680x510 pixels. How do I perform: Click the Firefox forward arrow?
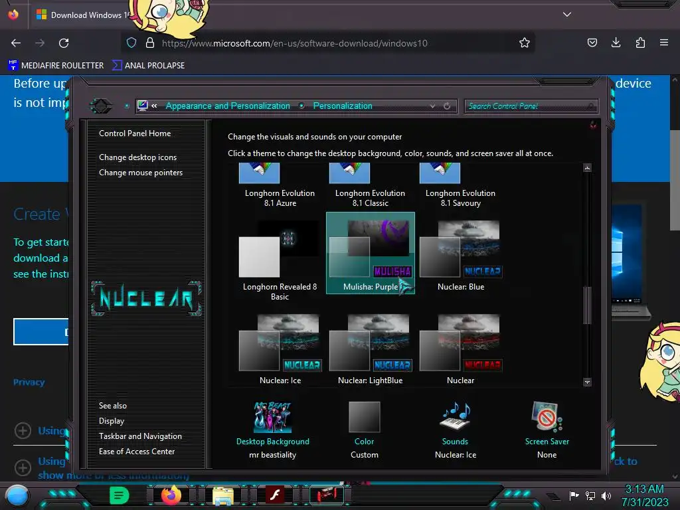pyautogui.click(x=40, y=43)
